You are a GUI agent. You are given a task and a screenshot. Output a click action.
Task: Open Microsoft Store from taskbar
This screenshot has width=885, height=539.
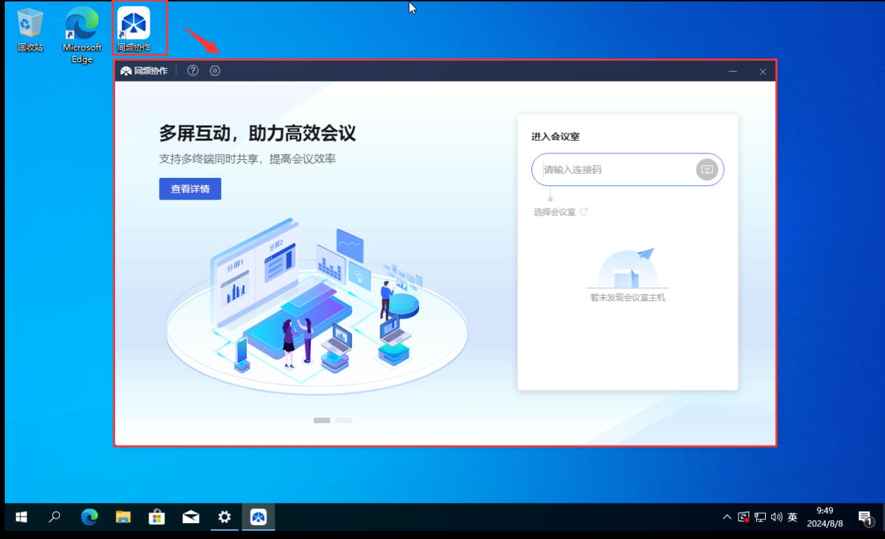[x=157, y=517]
